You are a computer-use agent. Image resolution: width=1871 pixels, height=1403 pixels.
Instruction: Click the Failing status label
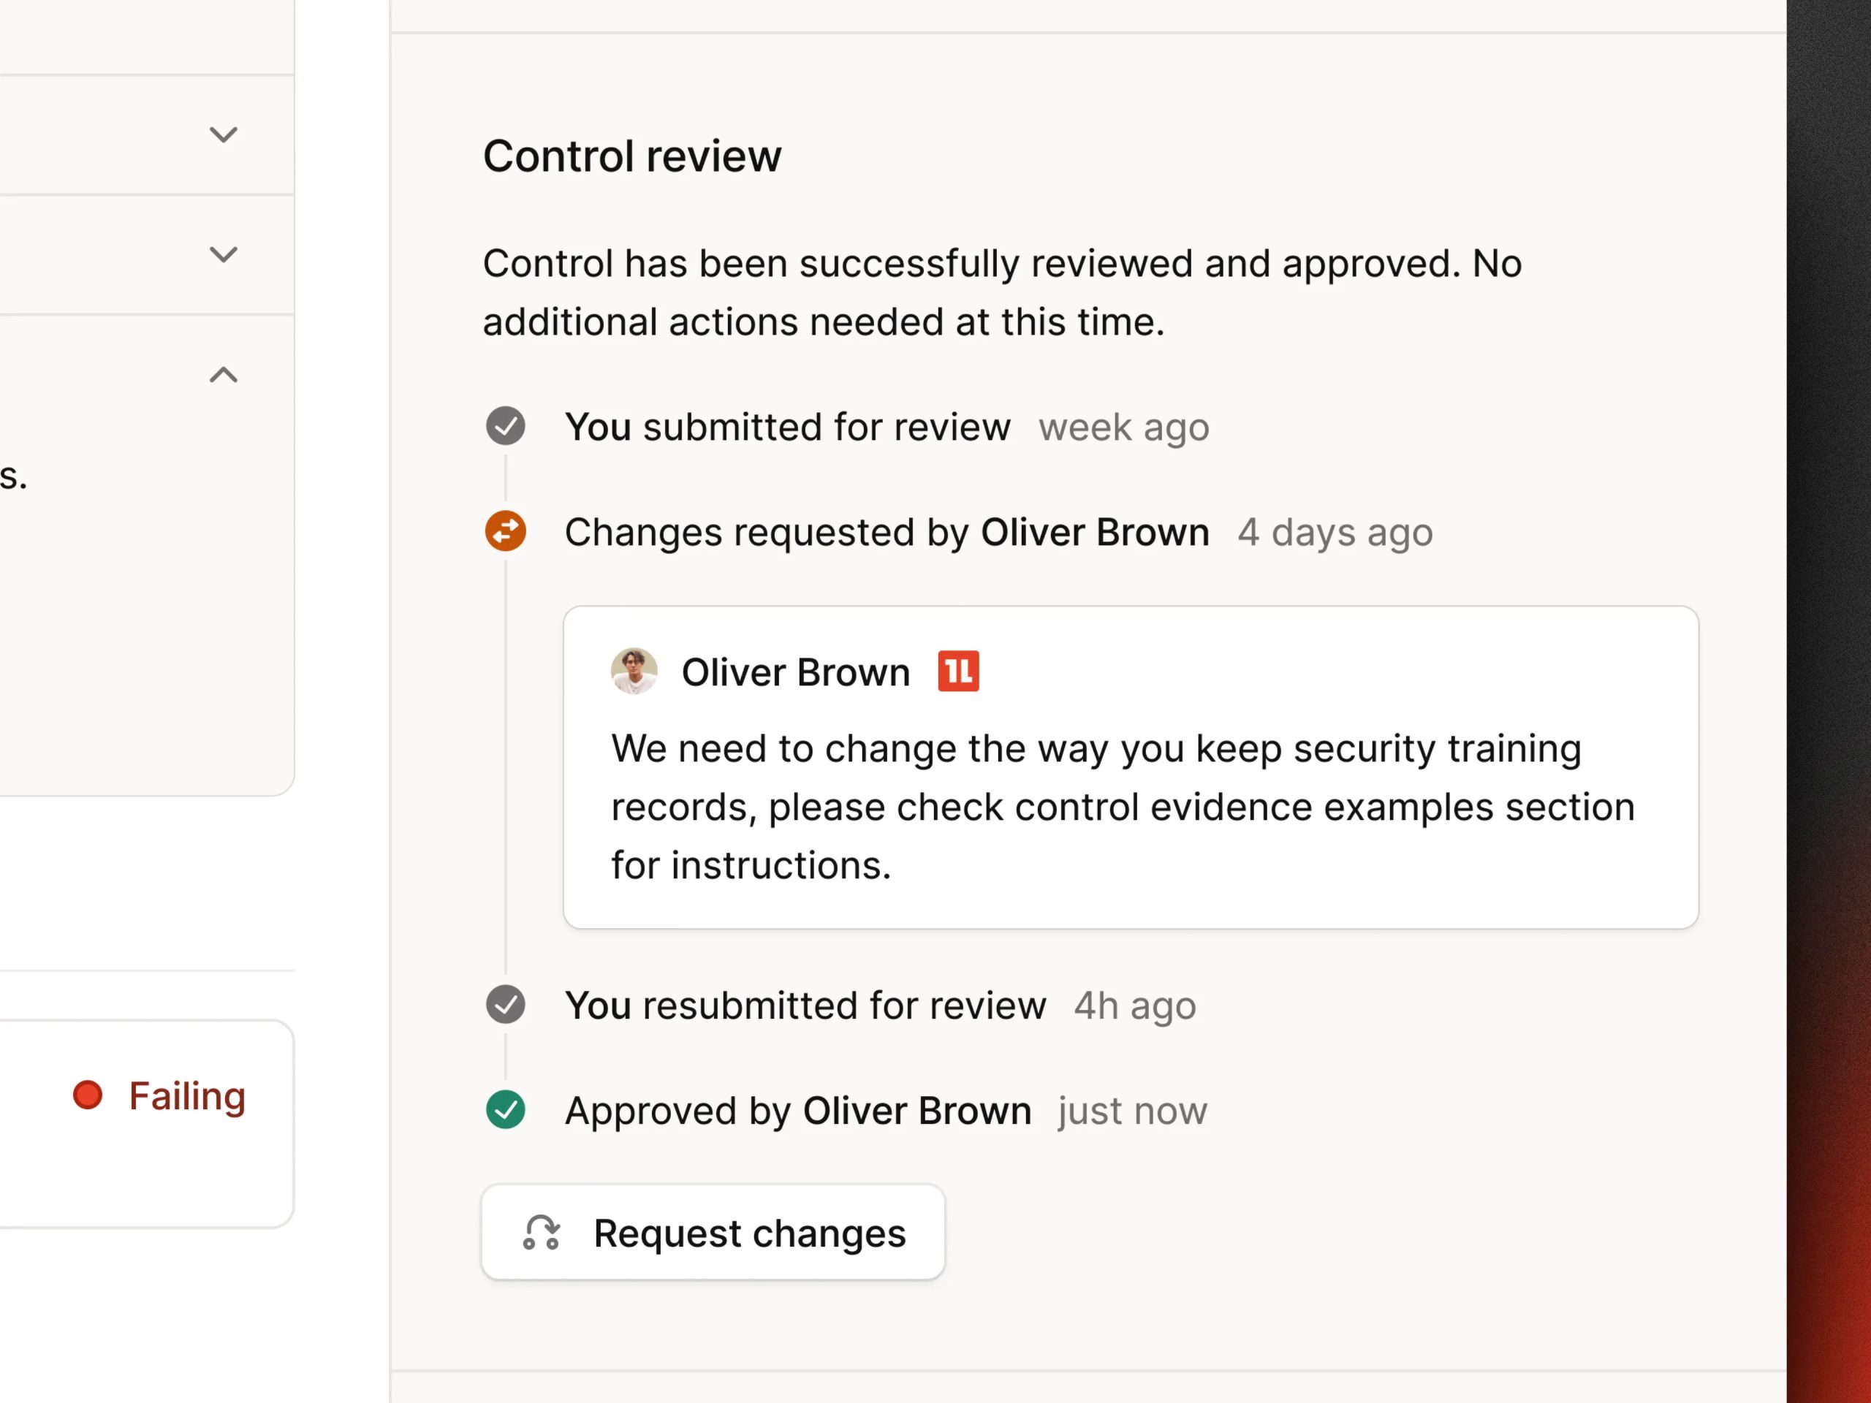point(187,1096)
